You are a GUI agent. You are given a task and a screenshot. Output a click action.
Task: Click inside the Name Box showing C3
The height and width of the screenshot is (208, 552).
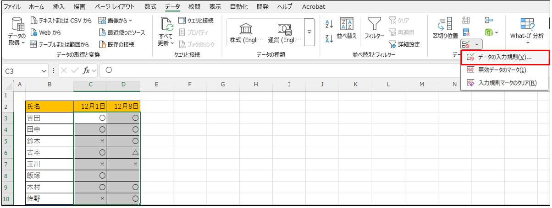point(22,70)
